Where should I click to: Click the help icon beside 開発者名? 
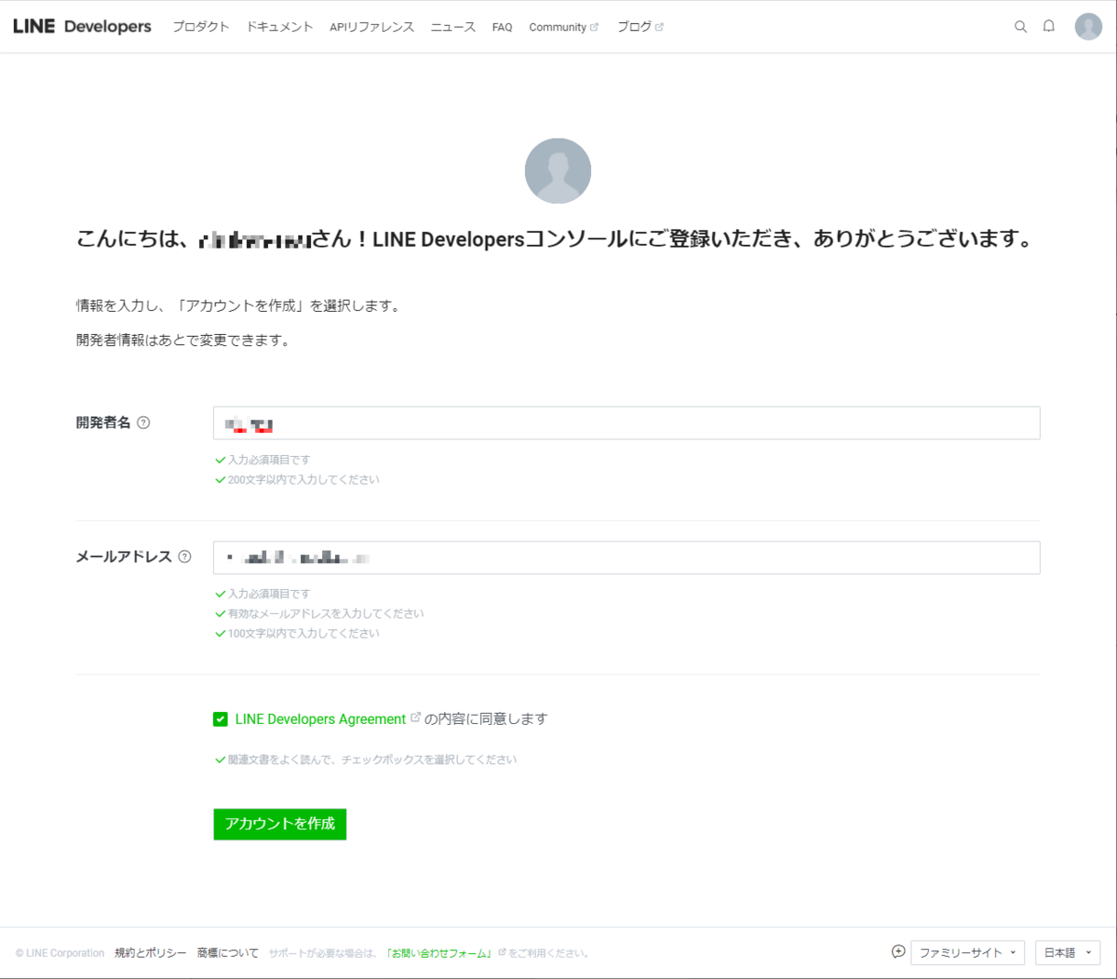[x=143, y=422]
